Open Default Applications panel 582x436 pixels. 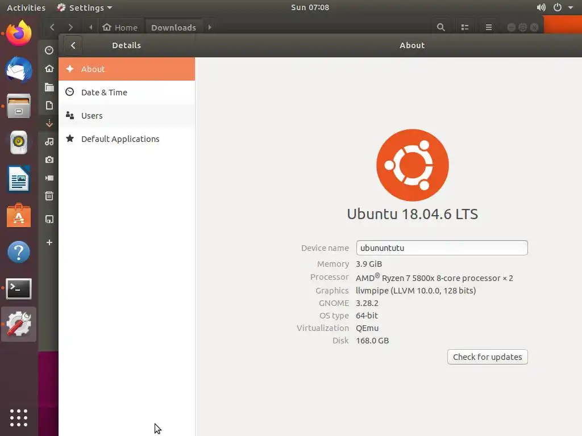click(x=127, y=139)
